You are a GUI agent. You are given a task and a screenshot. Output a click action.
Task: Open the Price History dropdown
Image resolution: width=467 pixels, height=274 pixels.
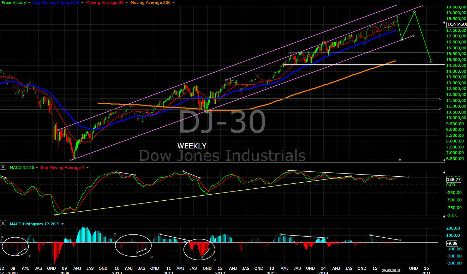pyautogui.click(x=16, y=2)
